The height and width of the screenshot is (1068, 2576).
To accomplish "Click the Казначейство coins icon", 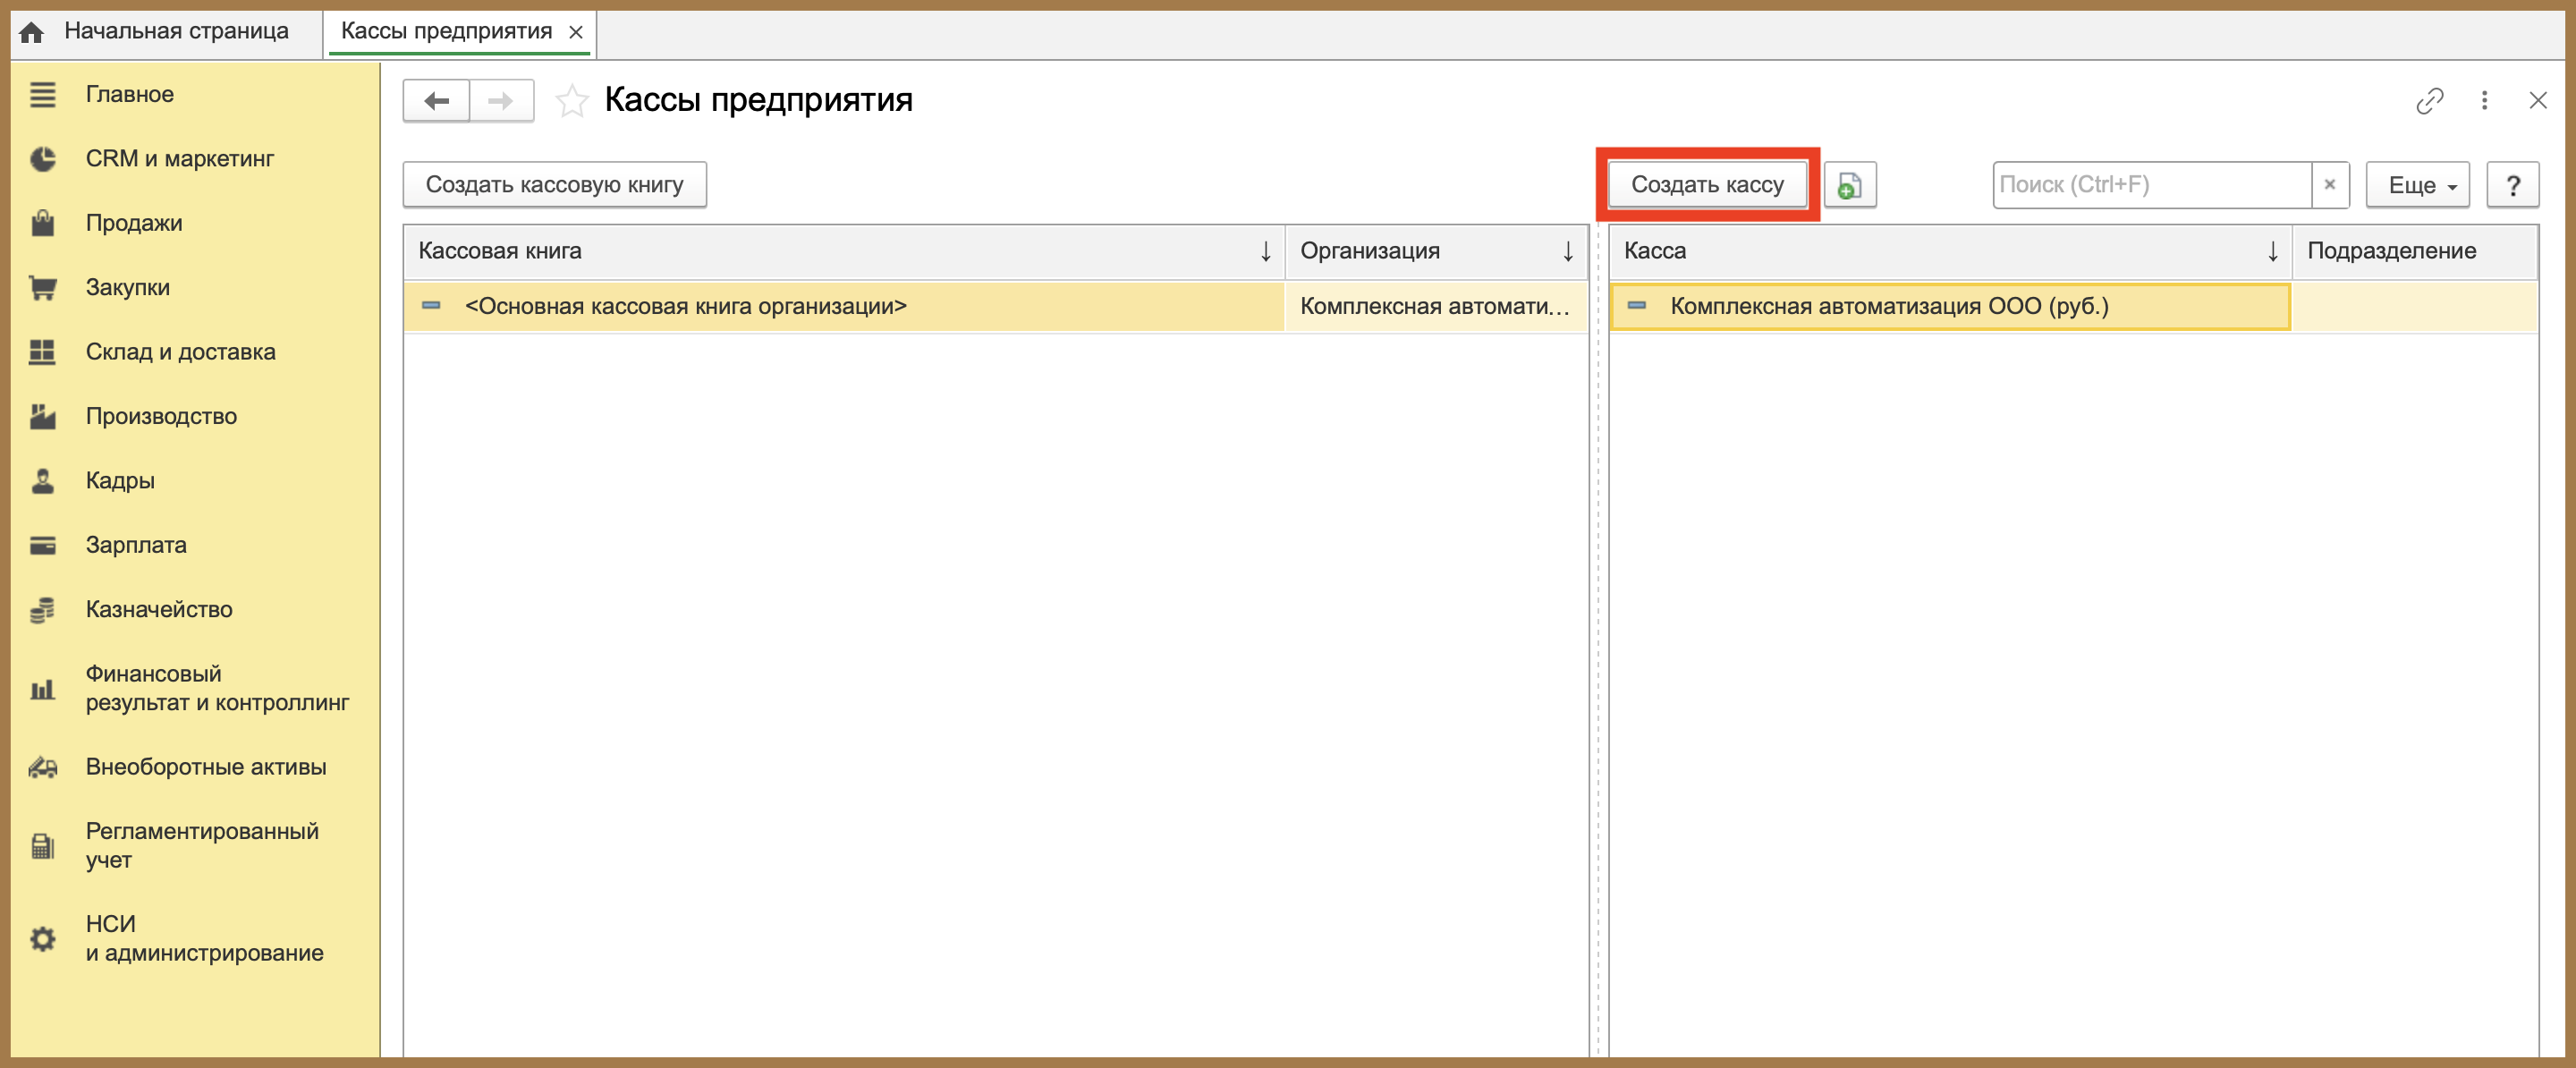I will click(42, 610).
